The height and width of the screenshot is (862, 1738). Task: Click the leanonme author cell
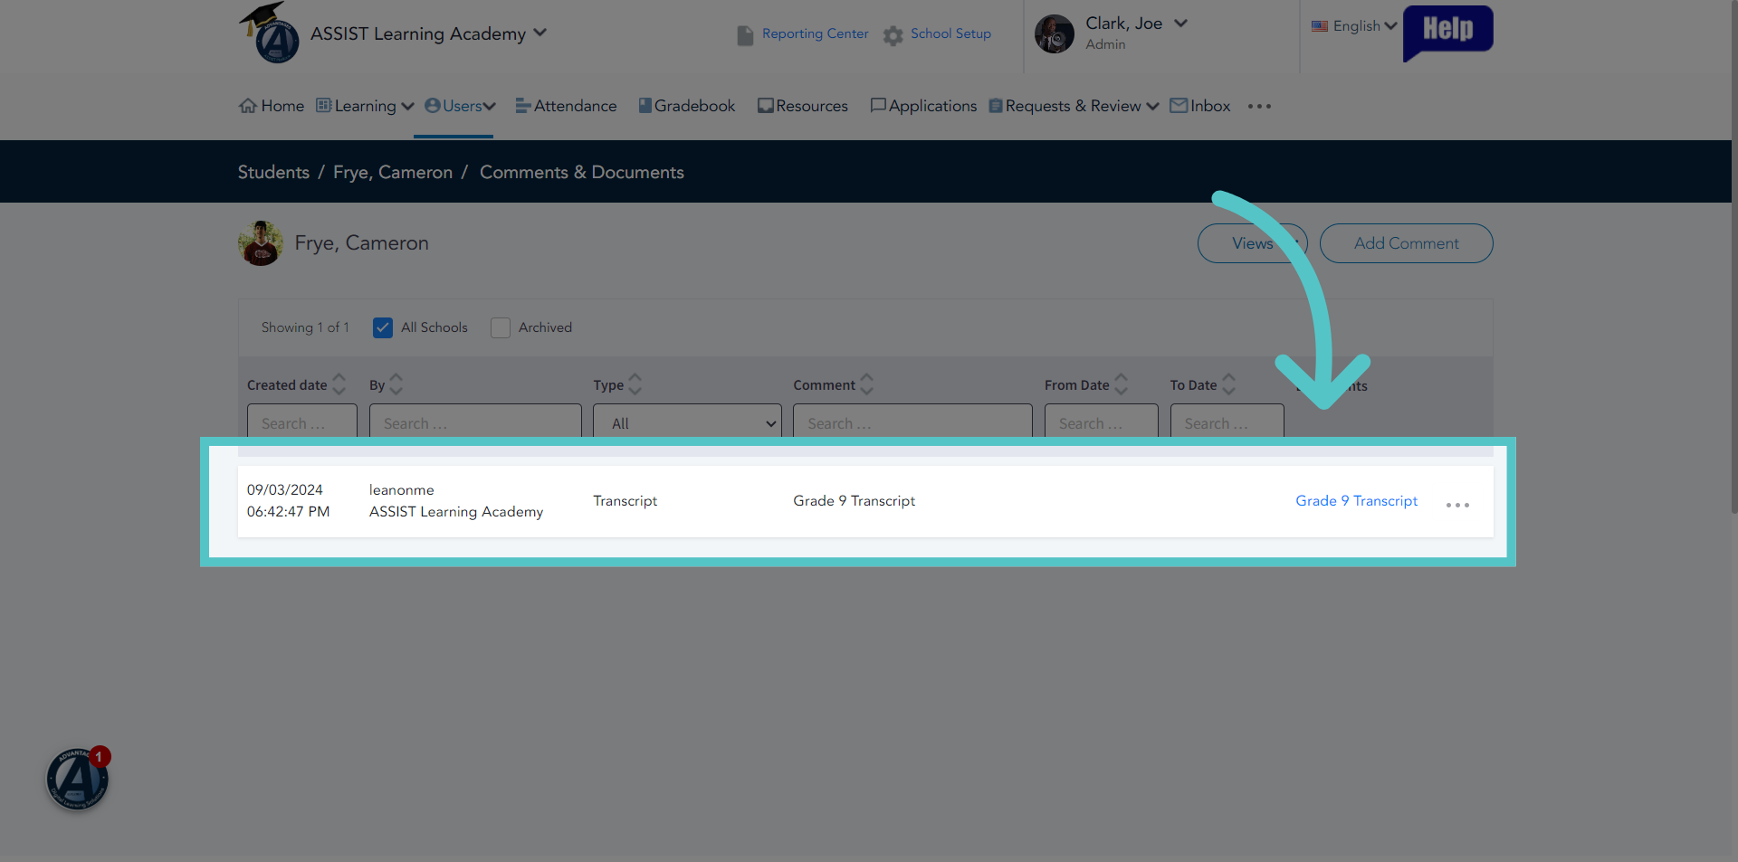[456, 501]
